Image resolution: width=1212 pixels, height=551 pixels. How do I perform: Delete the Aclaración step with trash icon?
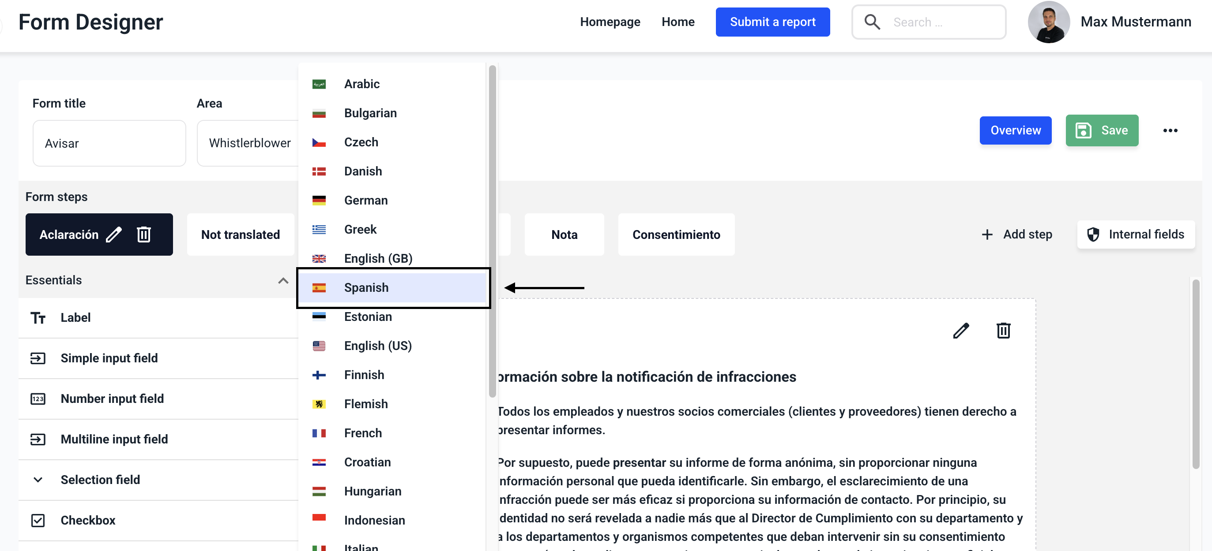[x=143, y=235]
